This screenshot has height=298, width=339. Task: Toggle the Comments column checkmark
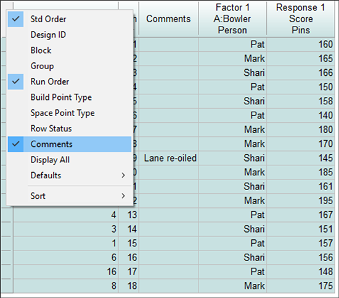click(15, 144)
